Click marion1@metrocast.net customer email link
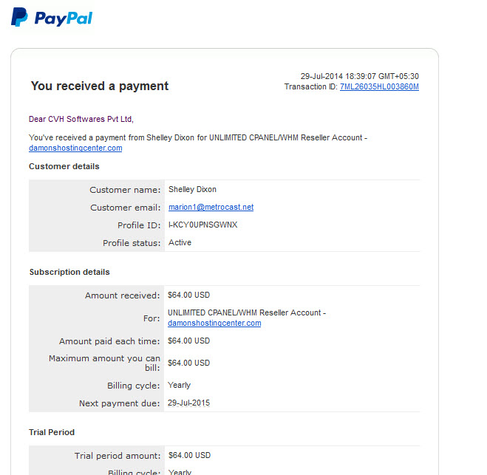The image size is (487, 475). [x=211, y=207]
